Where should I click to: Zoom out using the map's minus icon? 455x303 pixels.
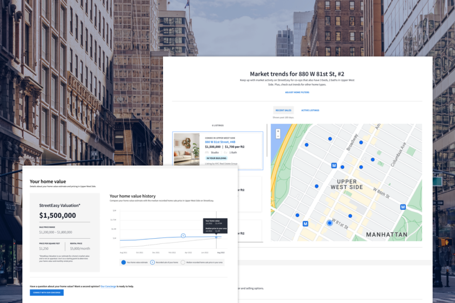278,136
